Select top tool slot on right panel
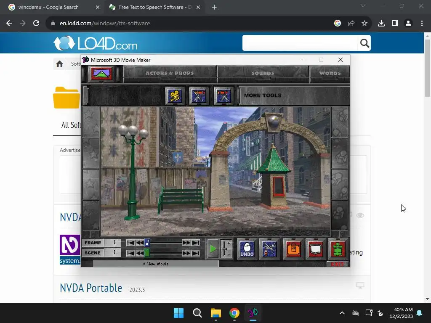Screen dimensions: 431x323 click(340, 122)
